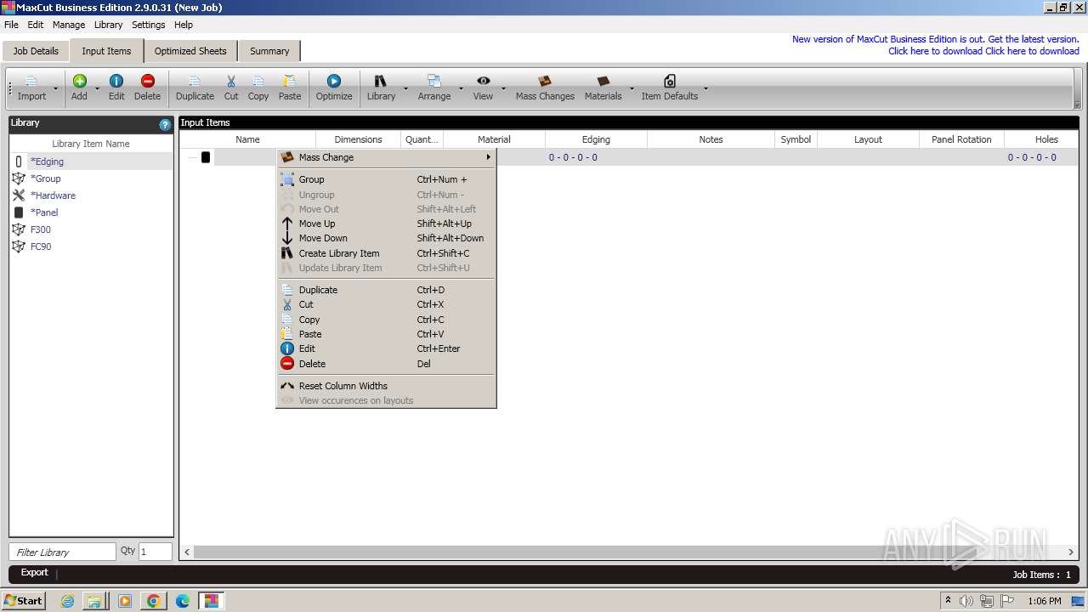The image size is (1088, 612).
Task: Click the Copy toolbar icon
Action: 258,82
